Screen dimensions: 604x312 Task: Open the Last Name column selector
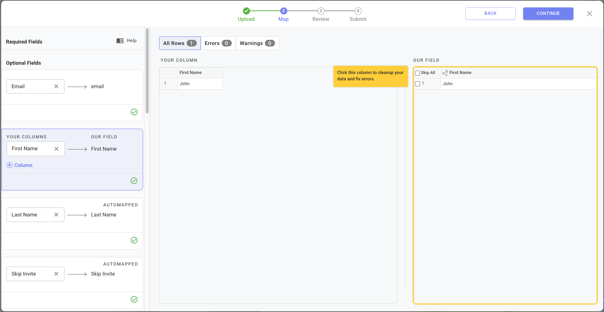(35, 215)
